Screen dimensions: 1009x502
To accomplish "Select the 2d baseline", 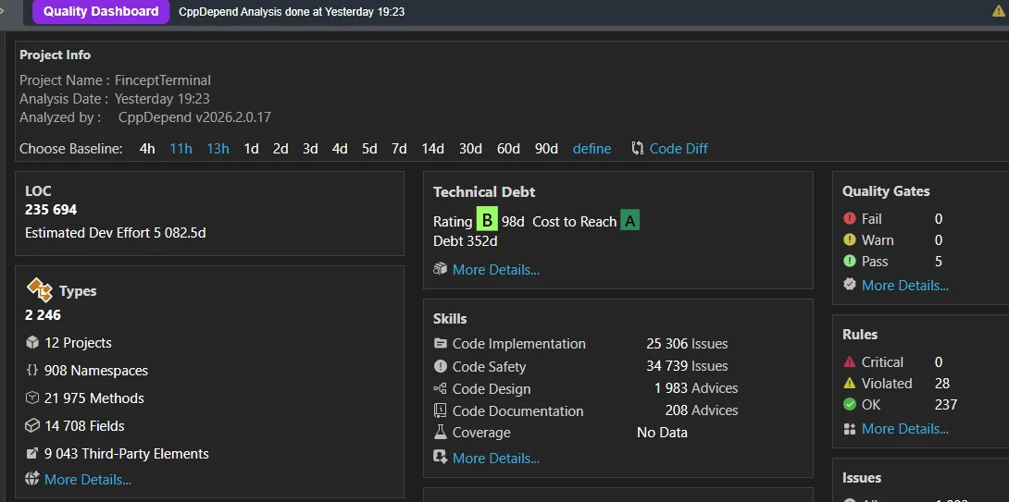I will coord(280,149).
